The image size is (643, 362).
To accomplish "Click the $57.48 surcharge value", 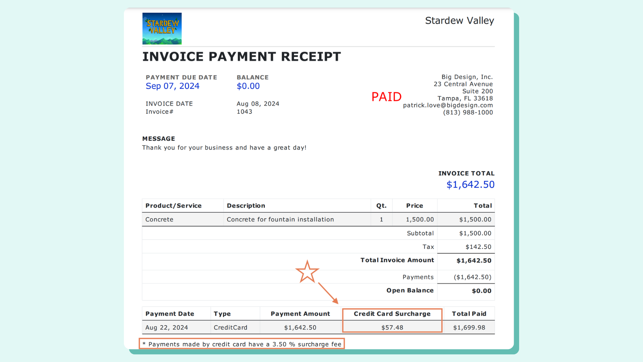I will (392, 327).
